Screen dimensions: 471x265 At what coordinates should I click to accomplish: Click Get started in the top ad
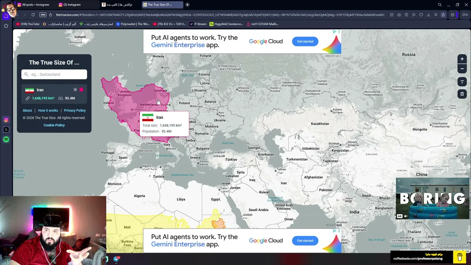click(305, 41)
